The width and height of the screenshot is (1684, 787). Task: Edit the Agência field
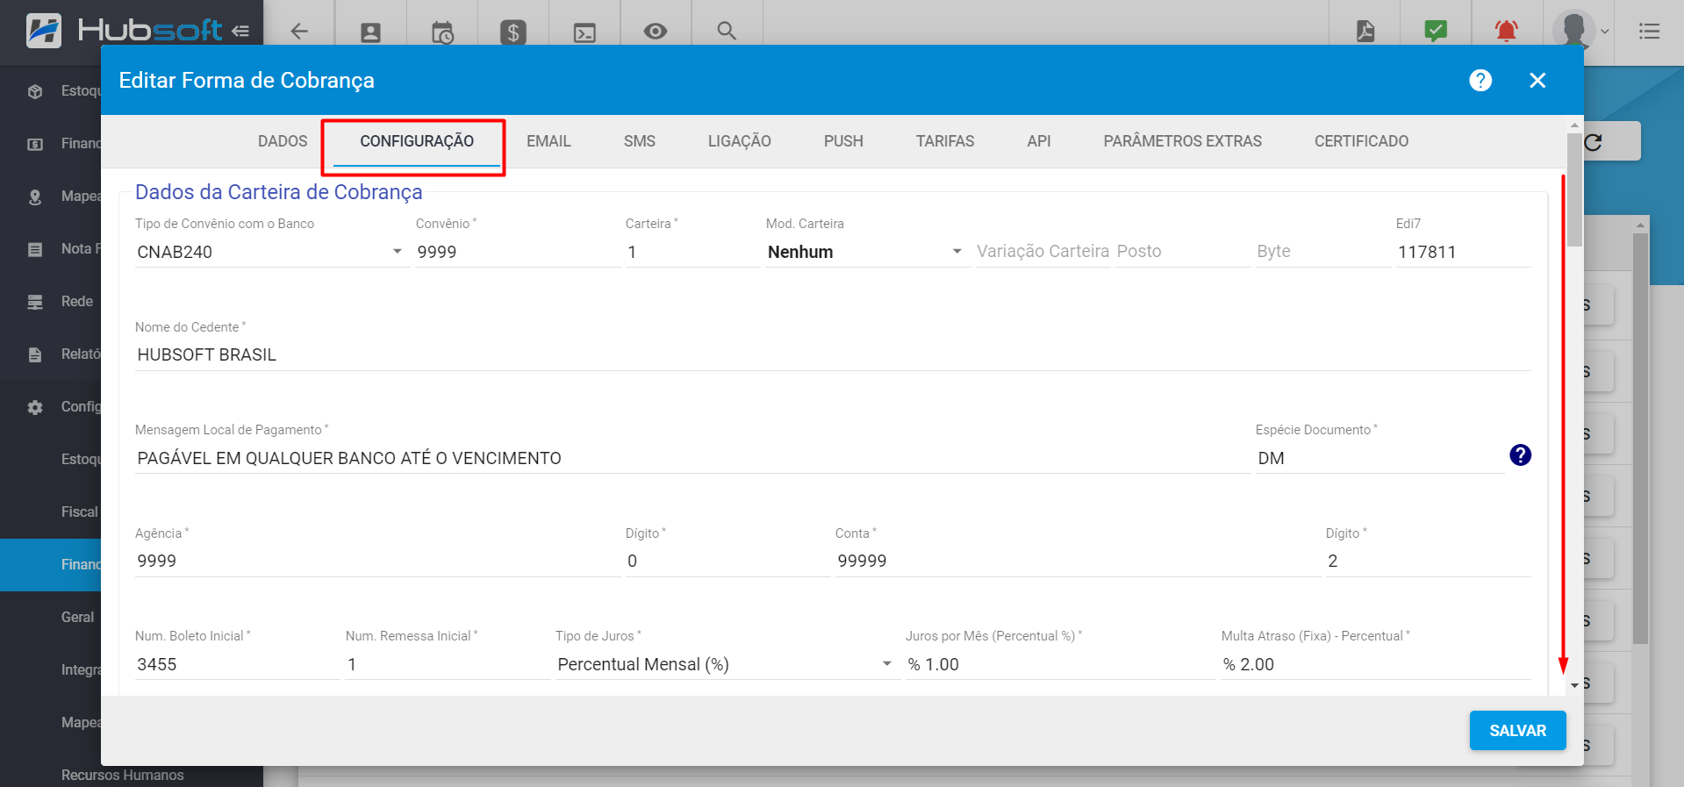point(377,562)
